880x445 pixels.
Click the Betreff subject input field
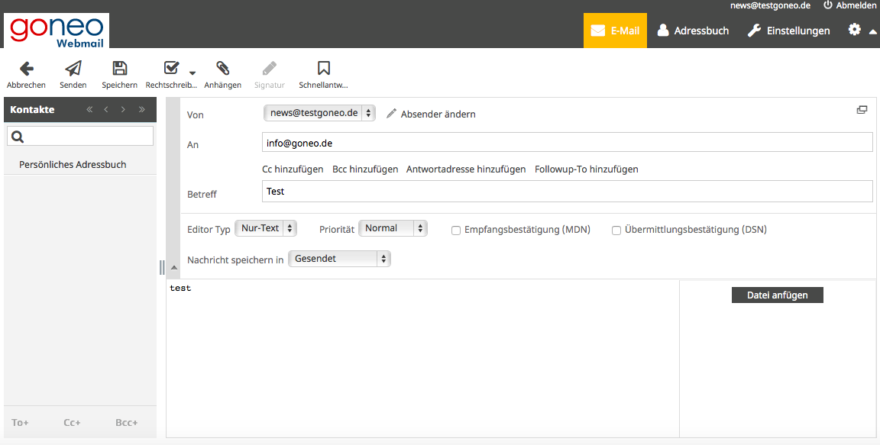pyautogui.click(x=567, y=192)
